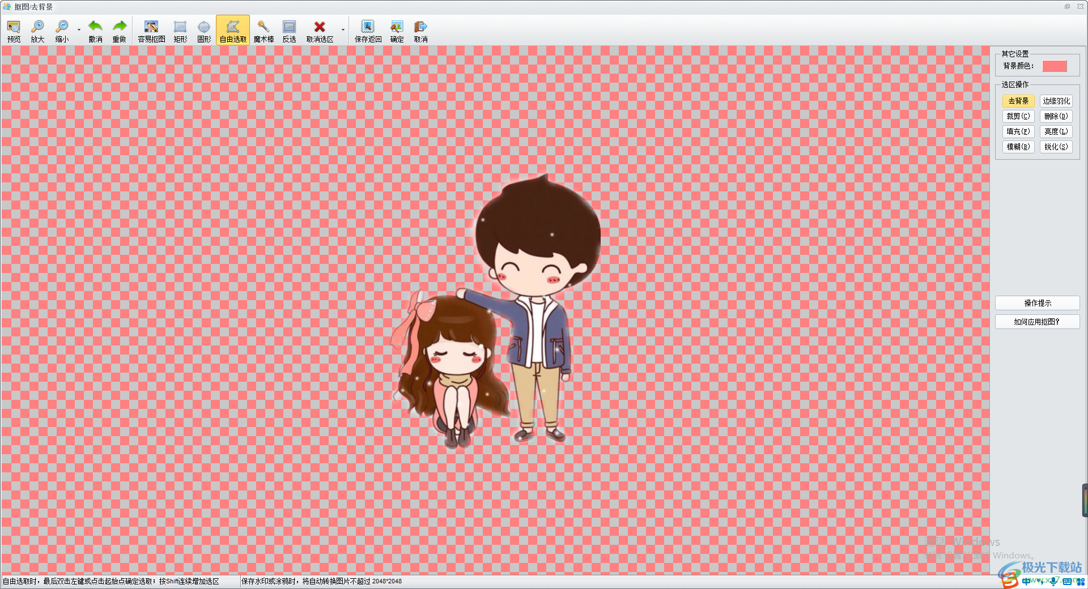
Task: Apply 边缘羽化 edge feathering
Action: point(1056,101)
